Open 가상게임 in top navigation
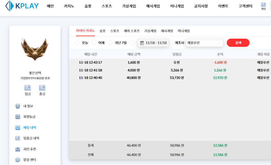The image size is (271, 165). (x=129, y=6)
